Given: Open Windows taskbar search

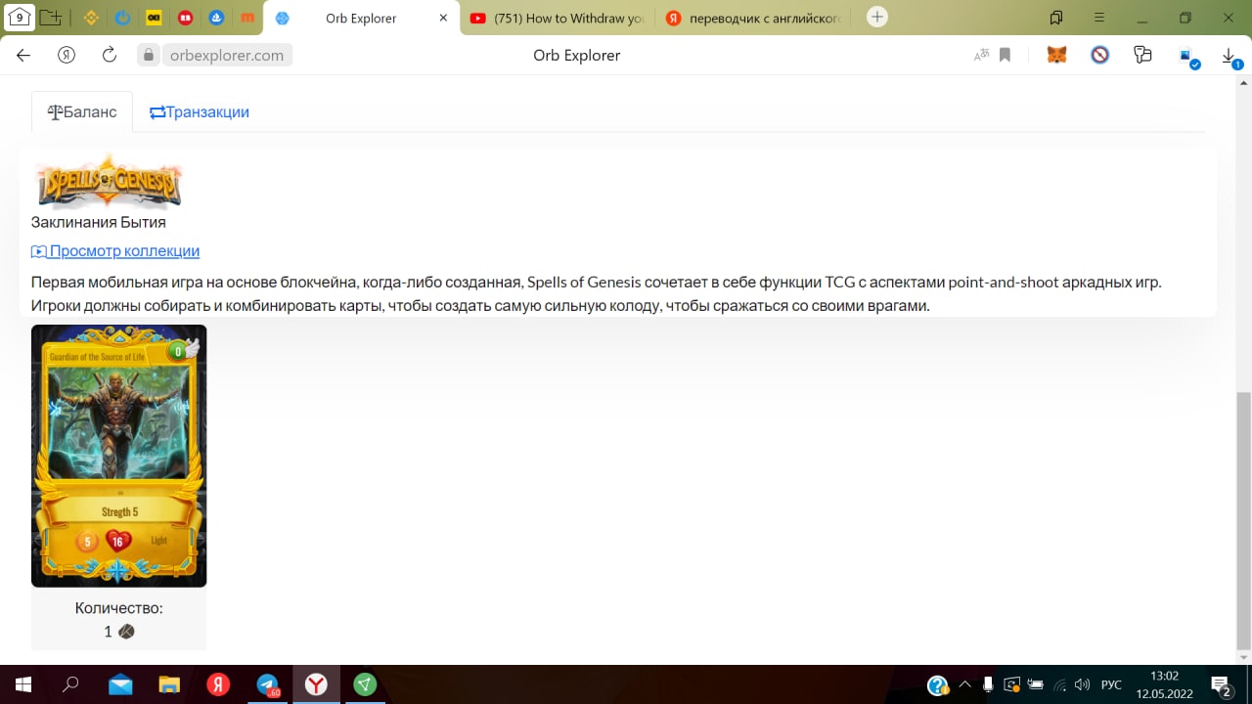Looking at the screenshot, I should (70, 684).
